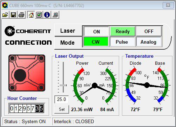Click the blue zone on Diode gauge

coord(131,95)
